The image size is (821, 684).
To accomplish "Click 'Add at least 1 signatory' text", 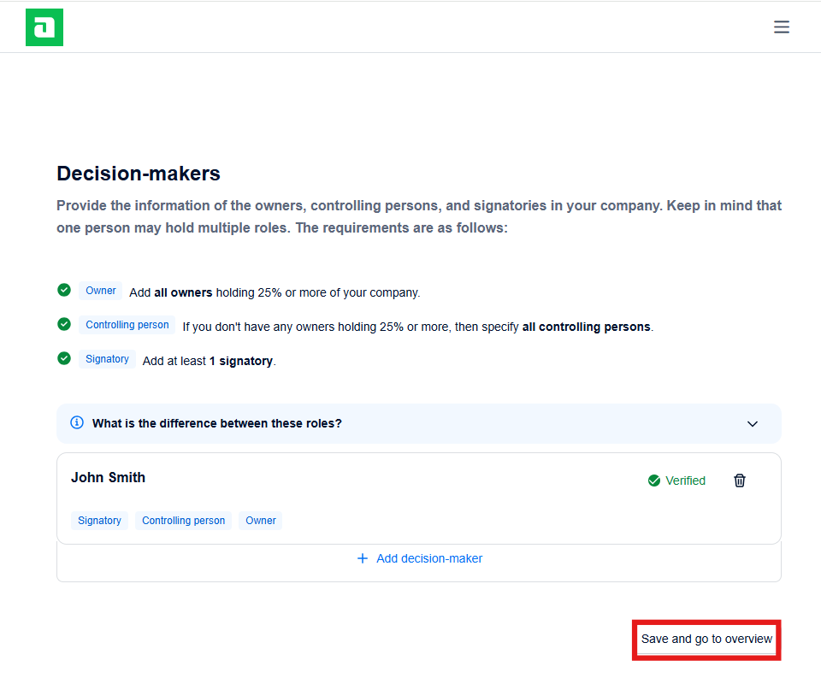I will coord(209,361).
